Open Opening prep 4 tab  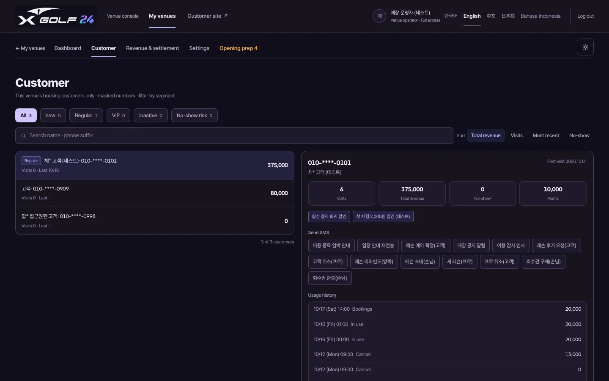tap(239, 48)
